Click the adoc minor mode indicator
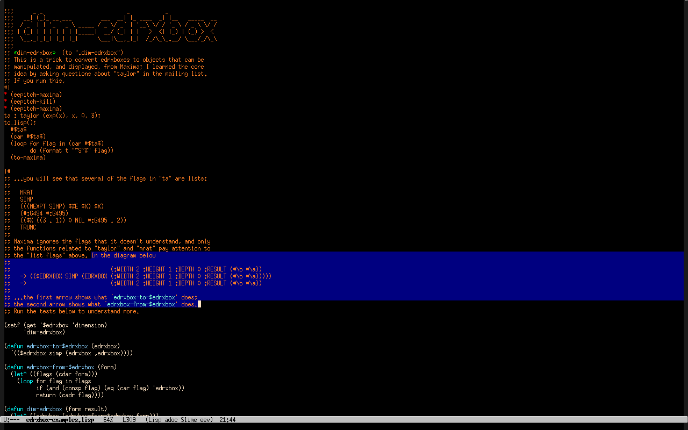Screen dimensions: 688x430 coord(172,420)
